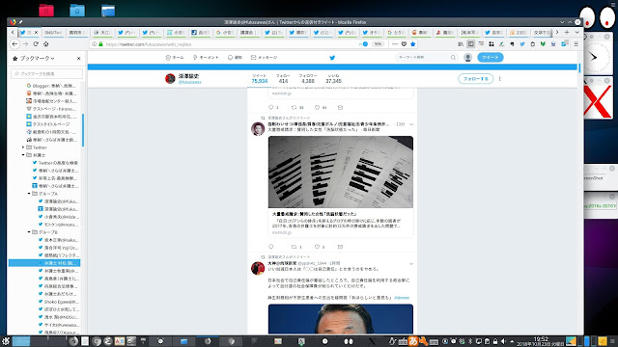Open the redacted documents article image
Image resolution: width=618 pixels, height=347 pixels.
click(341, 172)
